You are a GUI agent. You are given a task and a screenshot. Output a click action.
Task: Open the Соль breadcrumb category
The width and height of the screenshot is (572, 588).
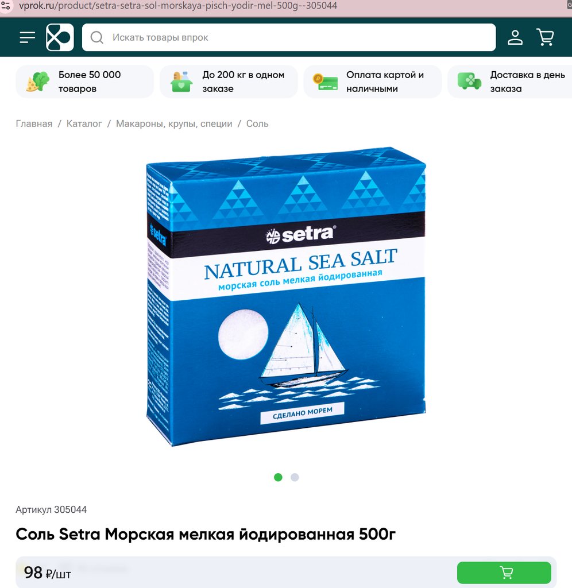[257, 124]
